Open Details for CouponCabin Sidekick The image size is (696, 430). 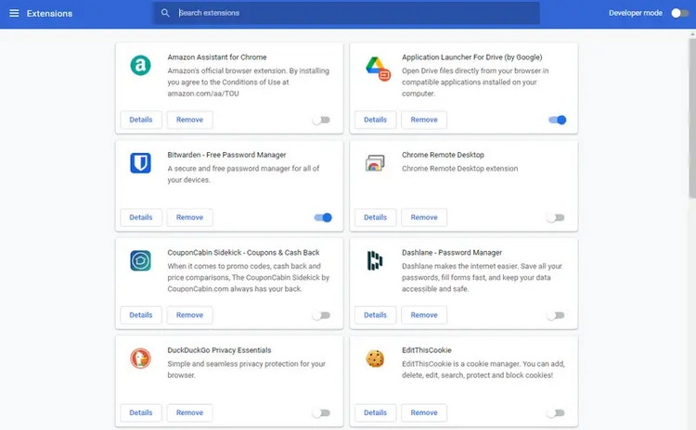click(141, 315)
